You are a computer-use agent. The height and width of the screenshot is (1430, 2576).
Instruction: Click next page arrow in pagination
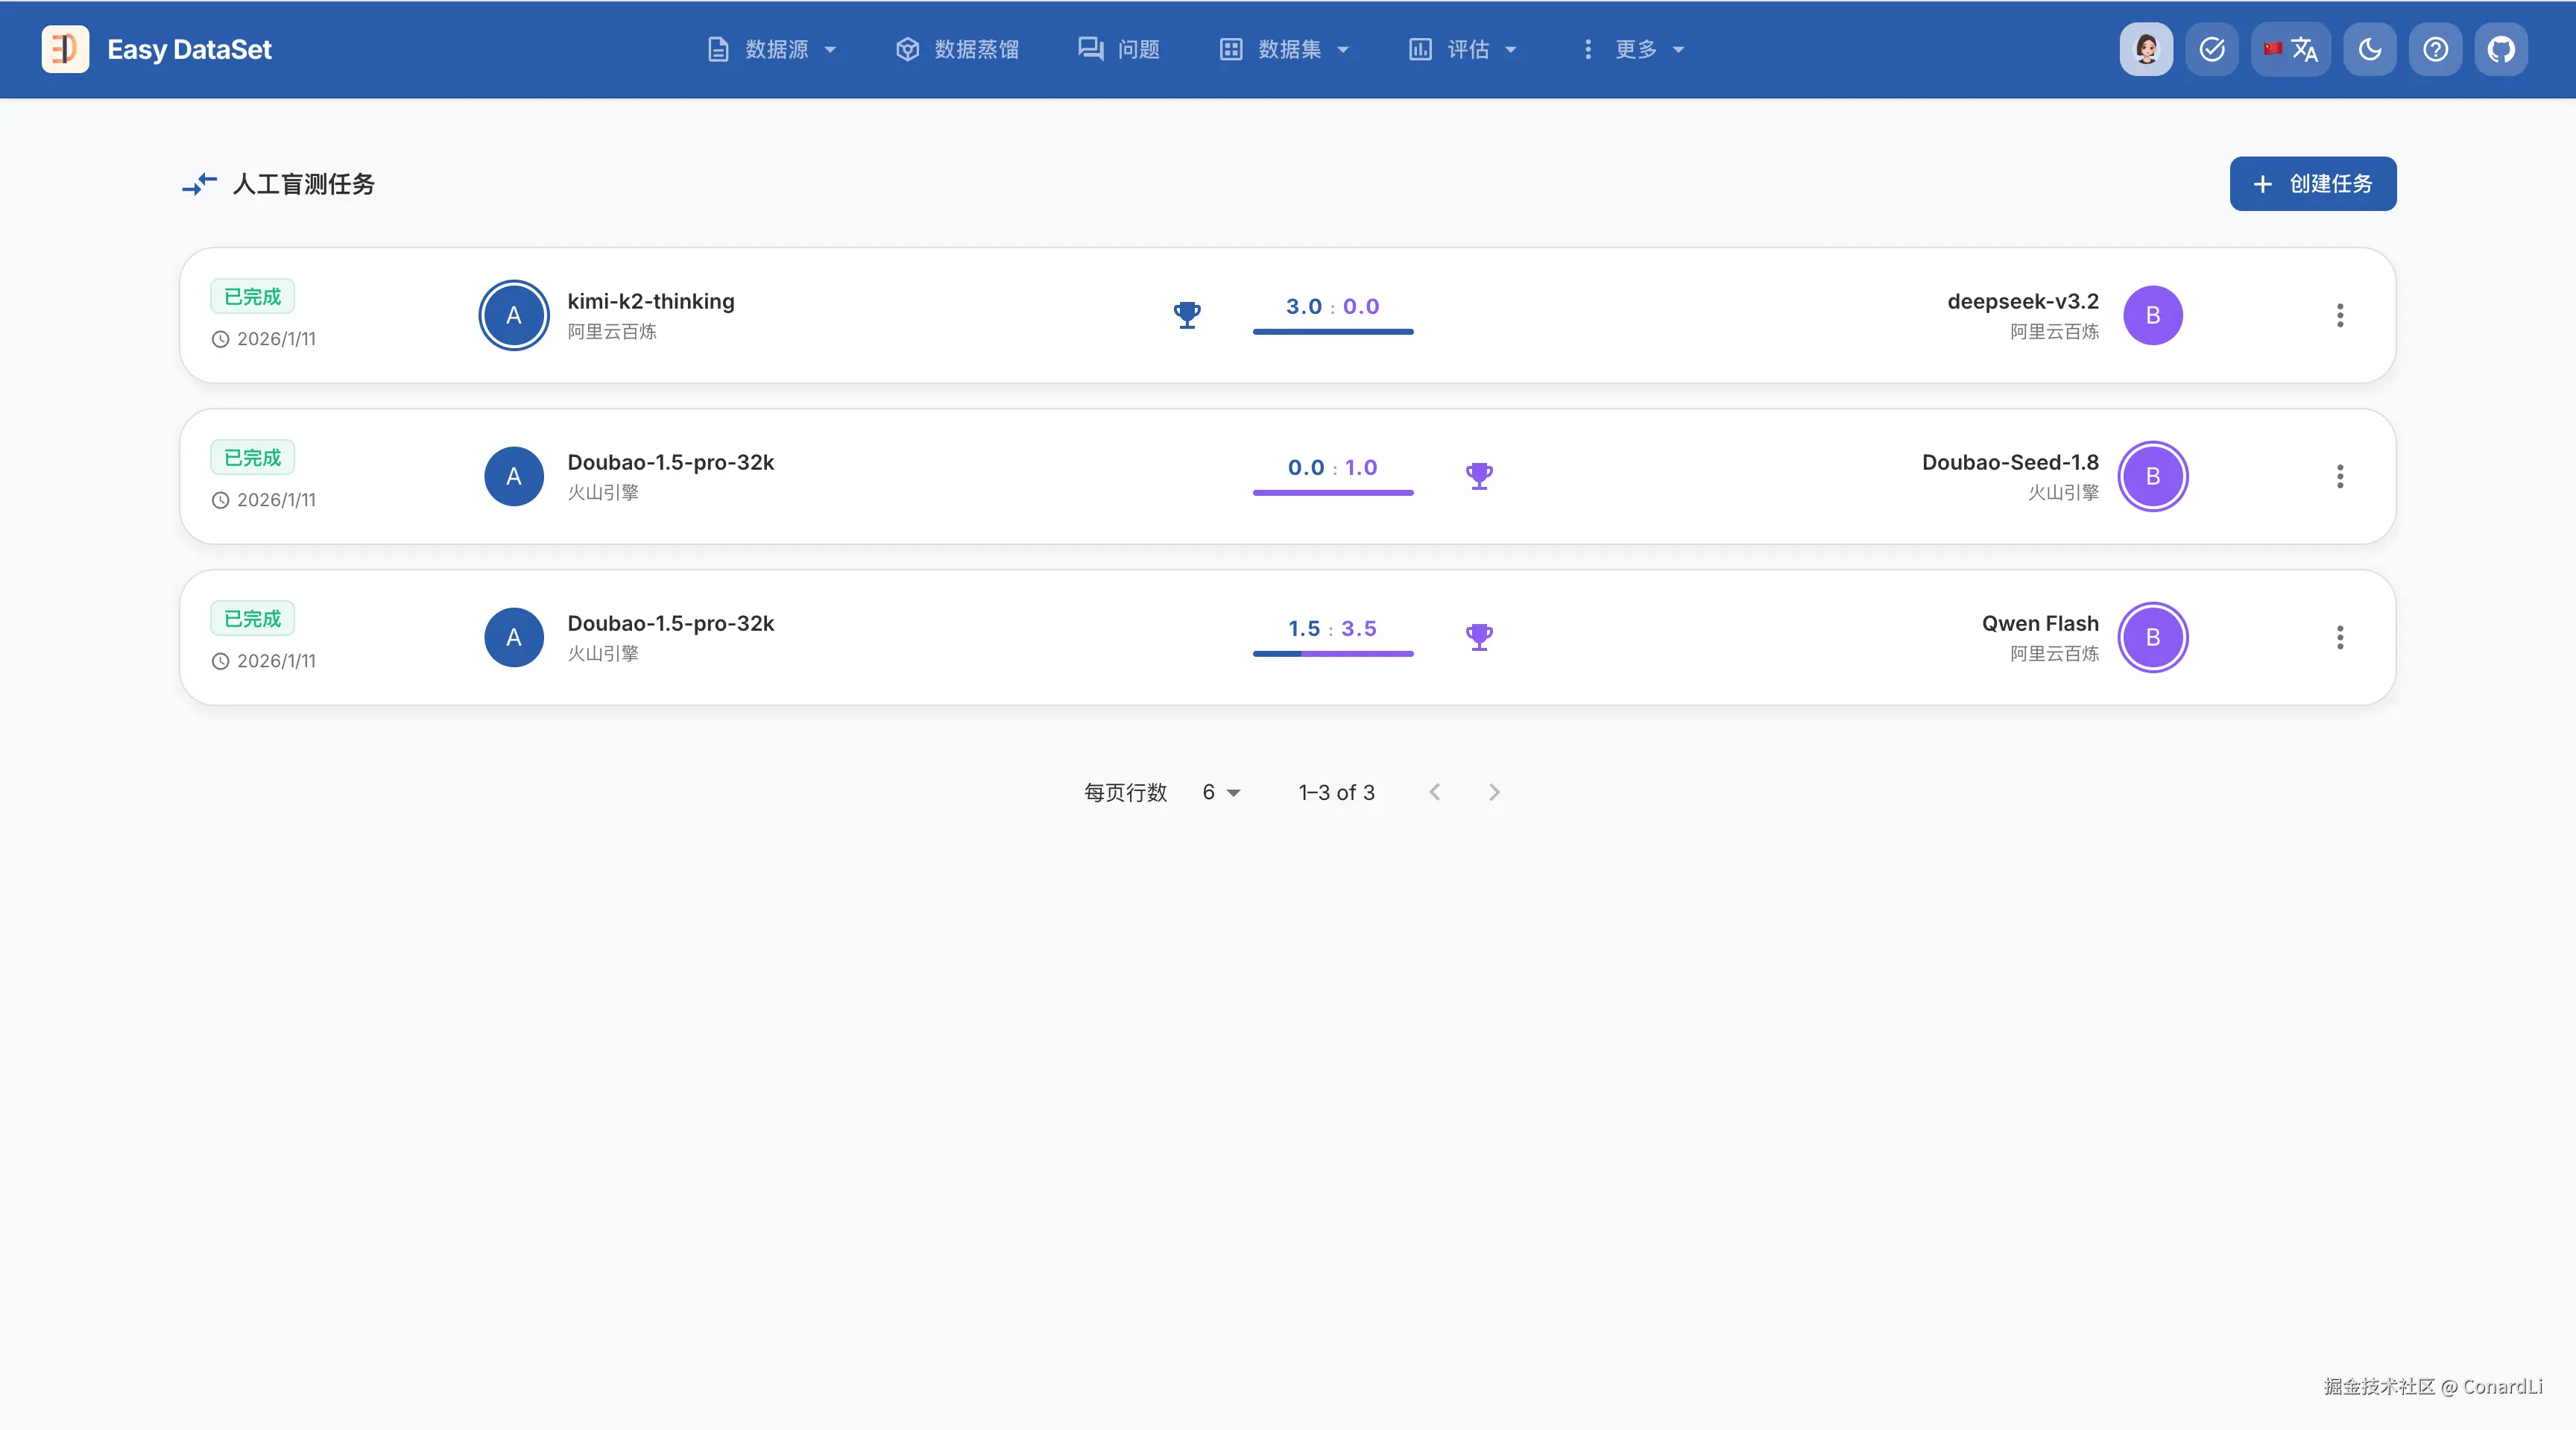coord(1494,792)
